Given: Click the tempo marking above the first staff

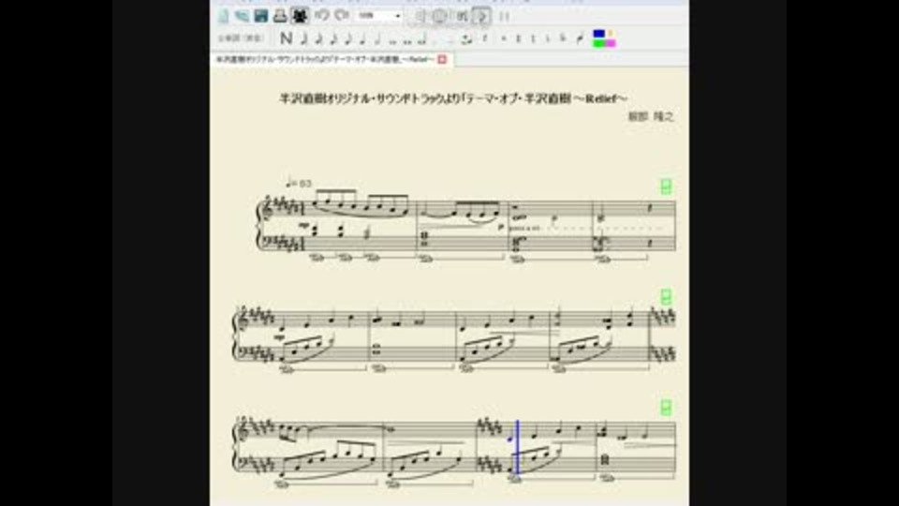Looking at the screenshot, I should [x=299, y=184].
